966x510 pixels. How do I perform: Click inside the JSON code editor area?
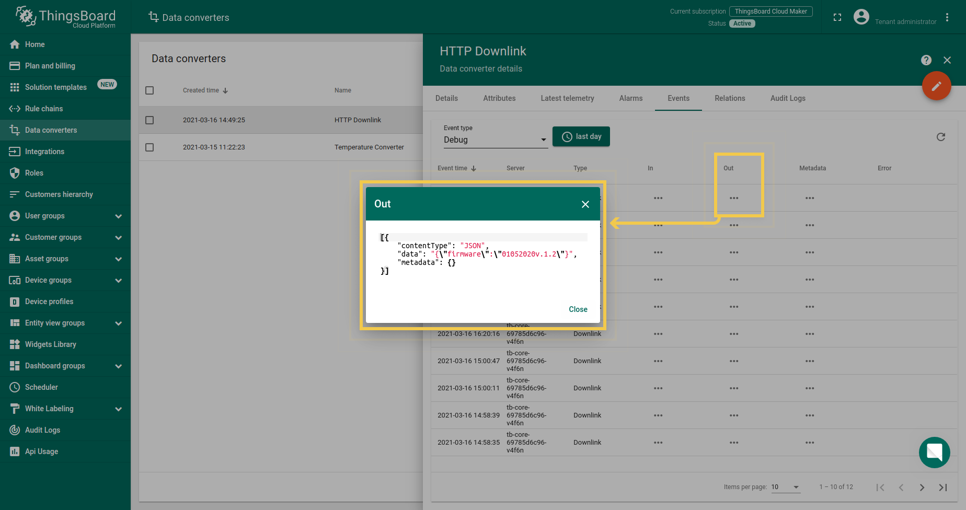click(483, 259)
